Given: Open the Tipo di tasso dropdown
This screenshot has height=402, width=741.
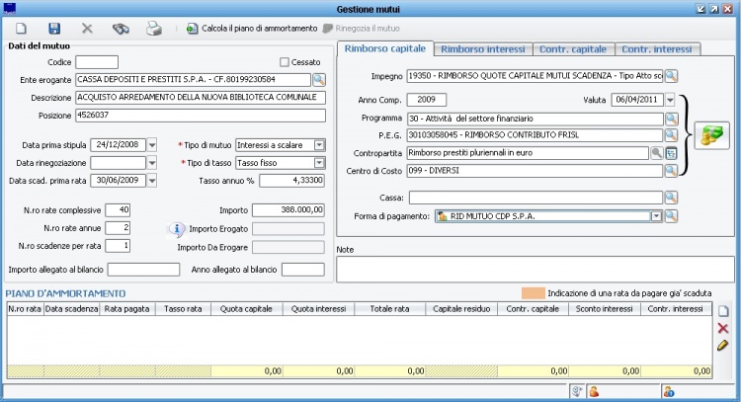Looking at the screenshot, I should (319, 163).
